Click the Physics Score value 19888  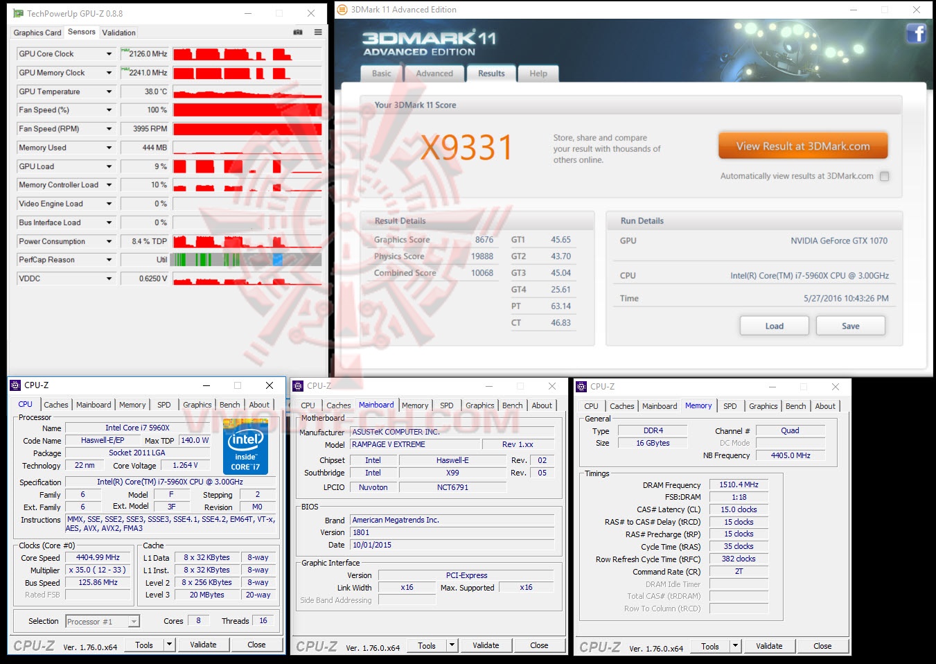482,256
